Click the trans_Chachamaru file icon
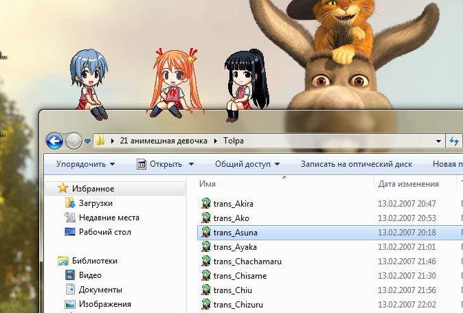This screenshot has height=313, width=463. (206, 261)
